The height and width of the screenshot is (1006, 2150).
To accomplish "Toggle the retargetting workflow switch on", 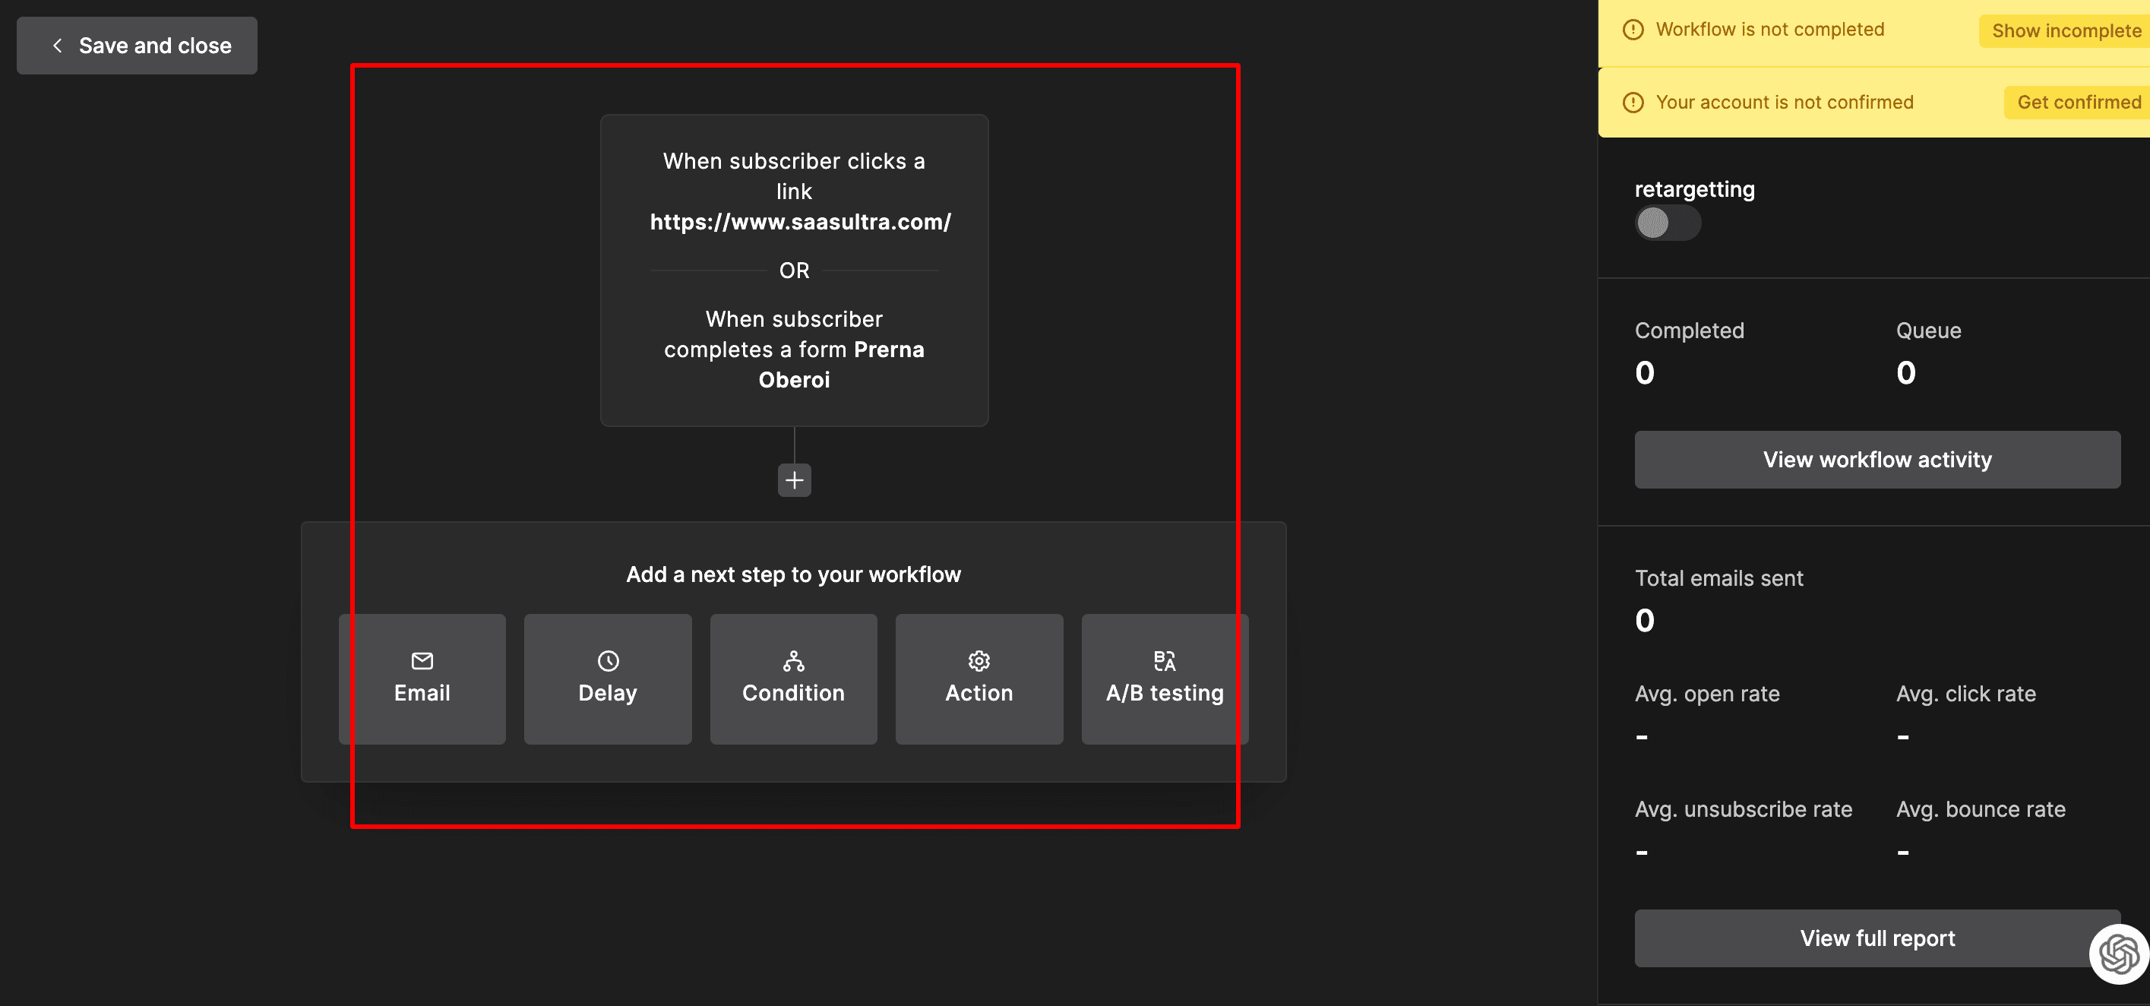I will point(1667,223).
